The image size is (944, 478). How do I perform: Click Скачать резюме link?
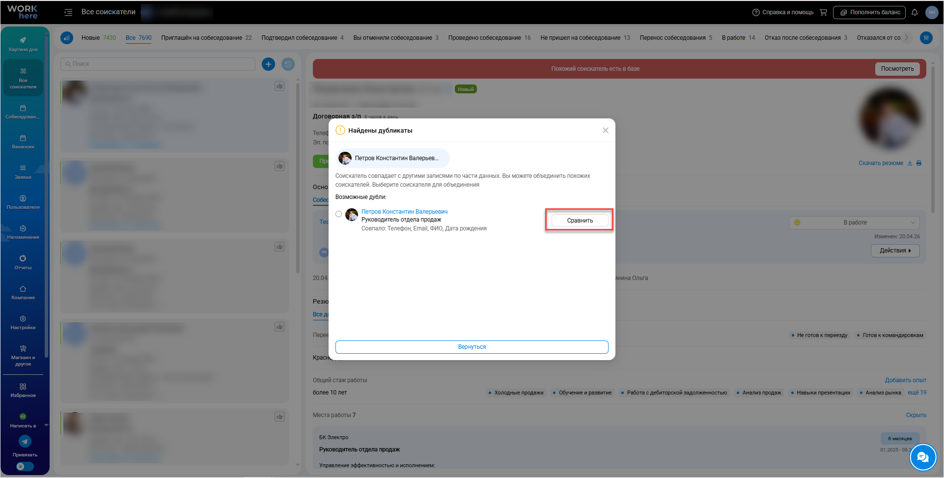pos(881,163)
